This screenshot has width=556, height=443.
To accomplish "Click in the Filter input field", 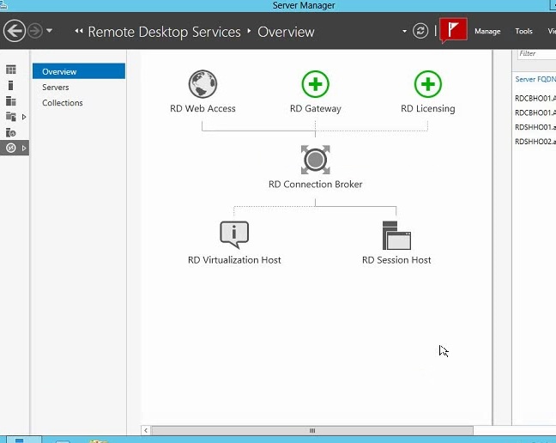I will click(x=536, y=53).
